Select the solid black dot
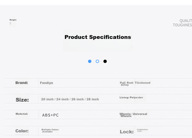 [x=105, y=61]
